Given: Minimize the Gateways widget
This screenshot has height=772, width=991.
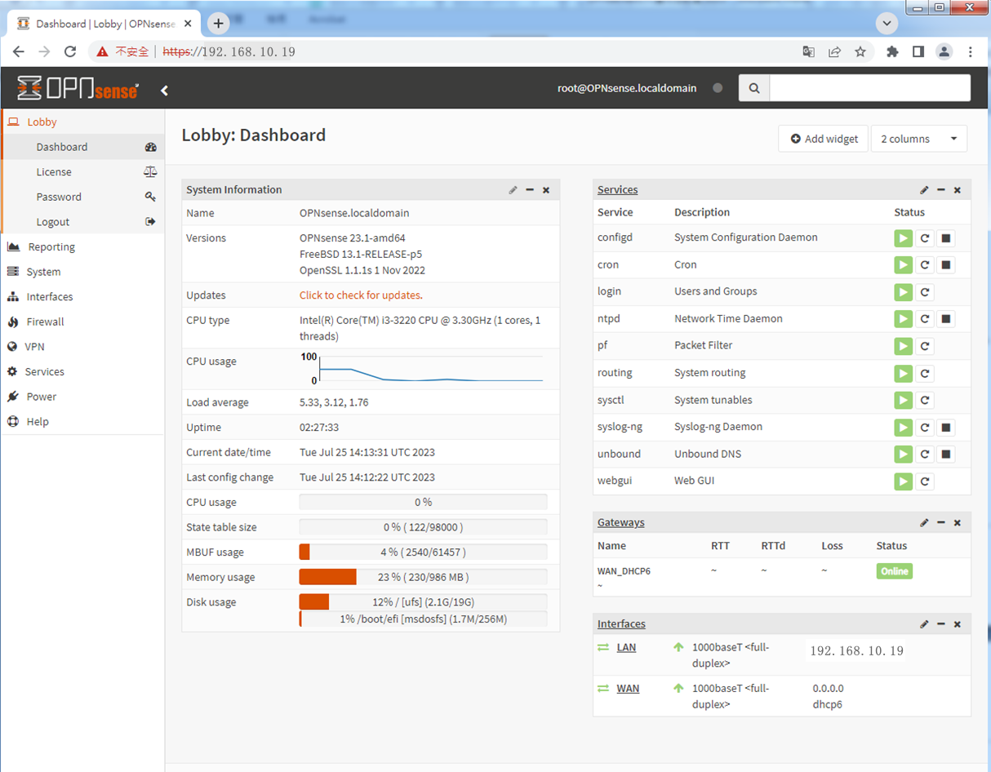Looking at the screenshot, I should tap(941, 523).
